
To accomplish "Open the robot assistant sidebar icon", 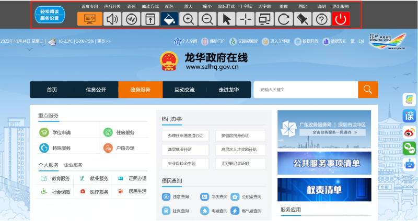I will click(409, 165).
